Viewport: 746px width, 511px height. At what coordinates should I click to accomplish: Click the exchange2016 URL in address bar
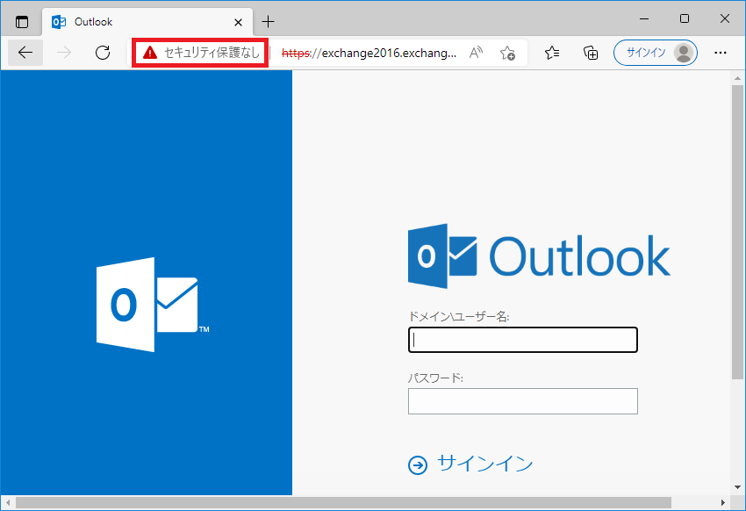tap(369, 53)
